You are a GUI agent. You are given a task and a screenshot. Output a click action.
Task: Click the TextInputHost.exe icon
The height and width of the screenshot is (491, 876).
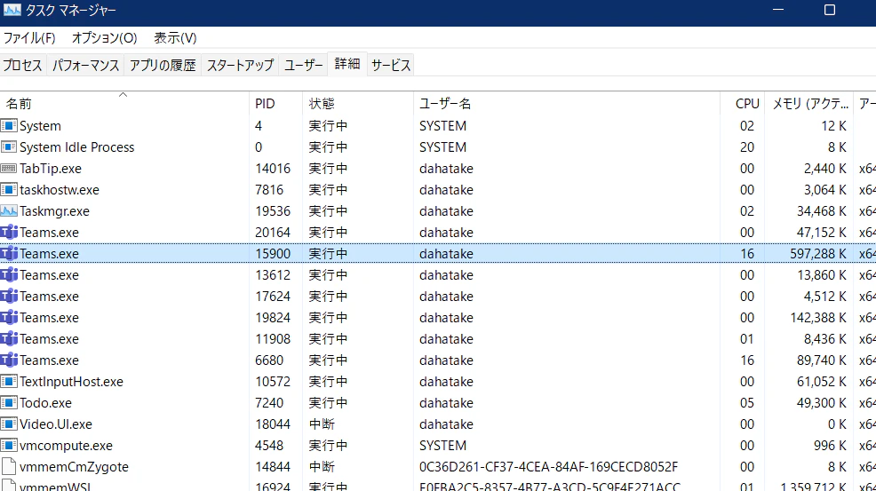point(9,382)
